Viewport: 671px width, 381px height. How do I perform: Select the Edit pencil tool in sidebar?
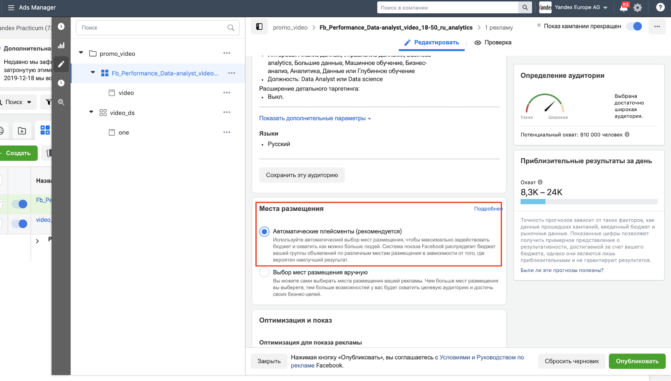coord(61,64)
